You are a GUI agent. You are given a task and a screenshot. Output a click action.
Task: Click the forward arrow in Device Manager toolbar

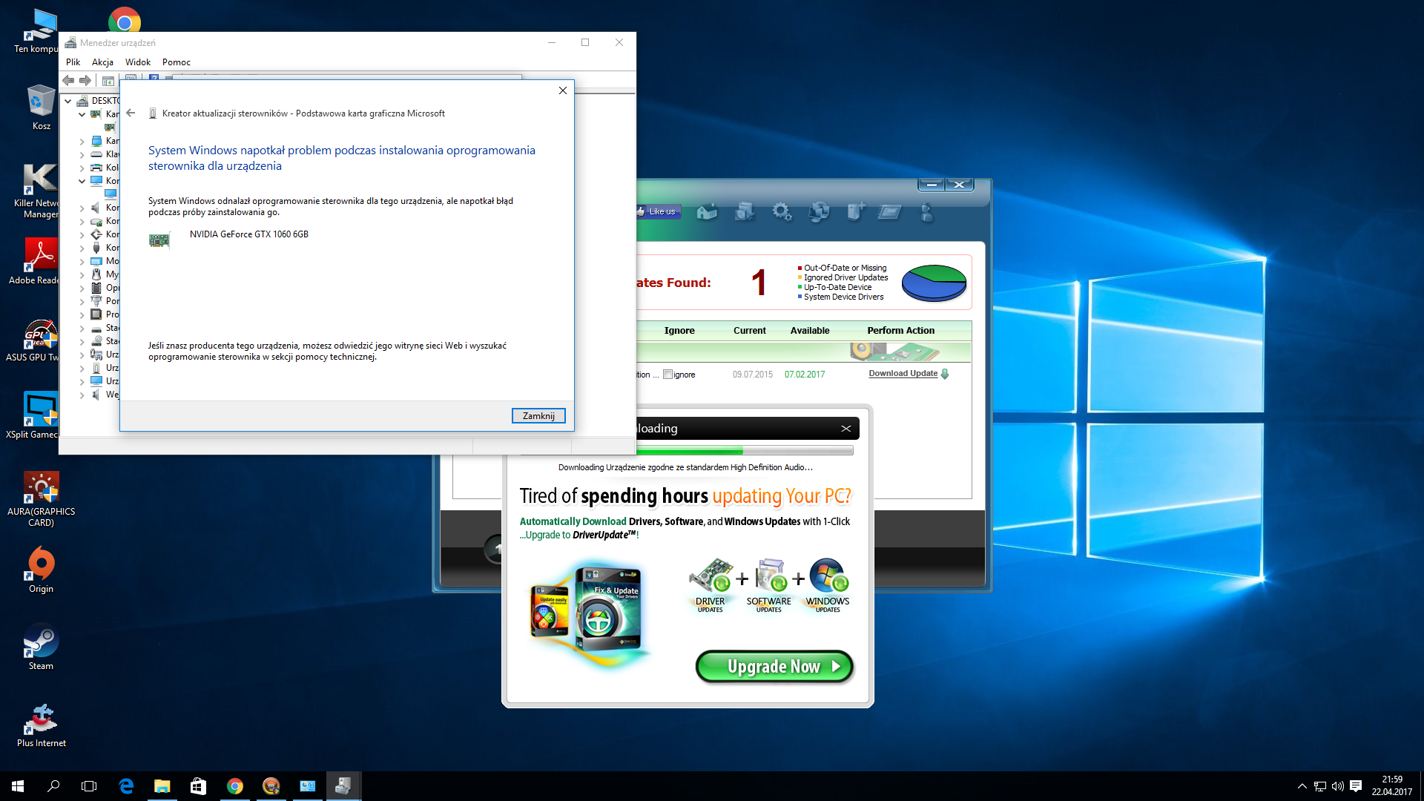click(x=85, y=80)
